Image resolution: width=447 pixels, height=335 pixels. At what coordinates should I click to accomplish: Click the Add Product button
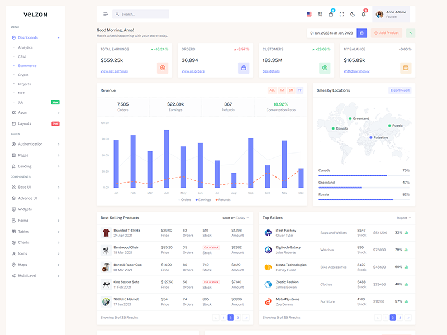coord(387,33)
